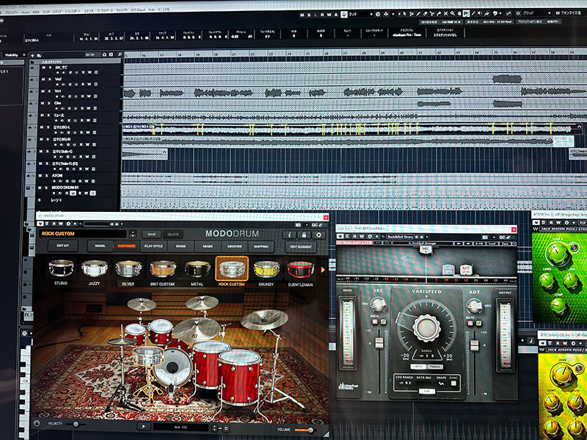Click the ADT phase button
Image resolution: width=587 pixels, height=440 pixels.
pyautogui.click(x=479, y=323)
